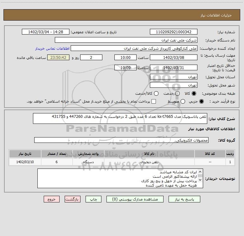Screen dimensions: 244x236
Task: Click the requester field علی کنارکوهی
Action: [134, 48]
